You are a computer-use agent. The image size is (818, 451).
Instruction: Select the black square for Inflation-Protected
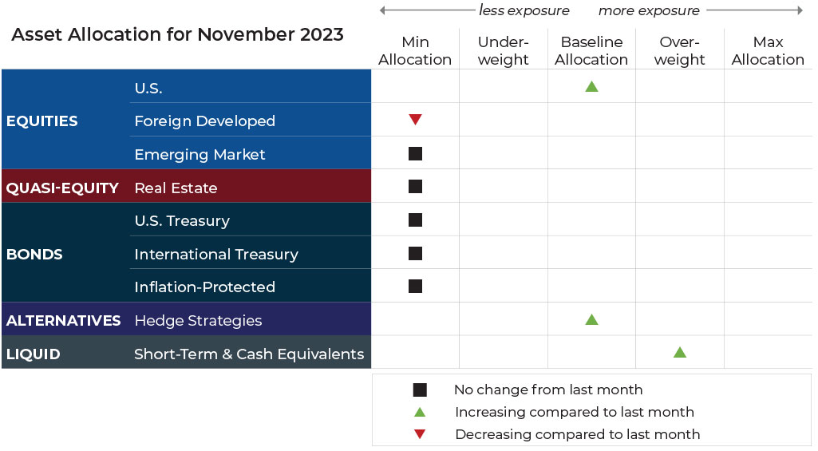[415, 286]
